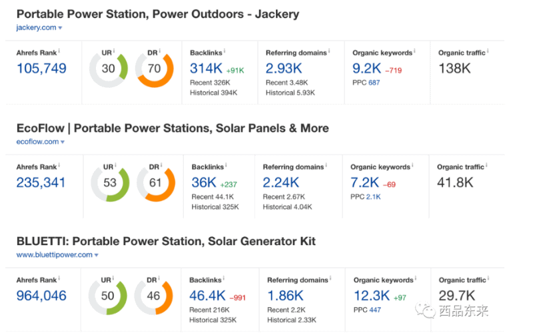Image resolution: width=533 pixels, height=333 pixels.
Task: Open Bluetti's 46.4K backlinks report
Action: (207, 296)
